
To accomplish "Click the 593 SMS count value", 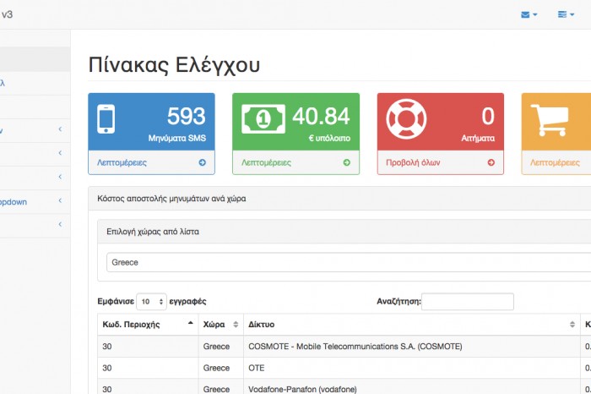I will (x=187, y=116).
